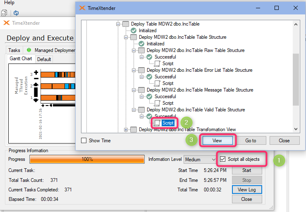Click the refresh icon in the main toolbar

tap(16, 13)
